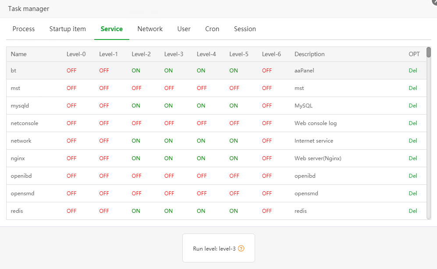Screen dimensions: 437x269
Task: Toggle network Level-6 OFF status
Action: pyautogui.click(x=267, y=141)
